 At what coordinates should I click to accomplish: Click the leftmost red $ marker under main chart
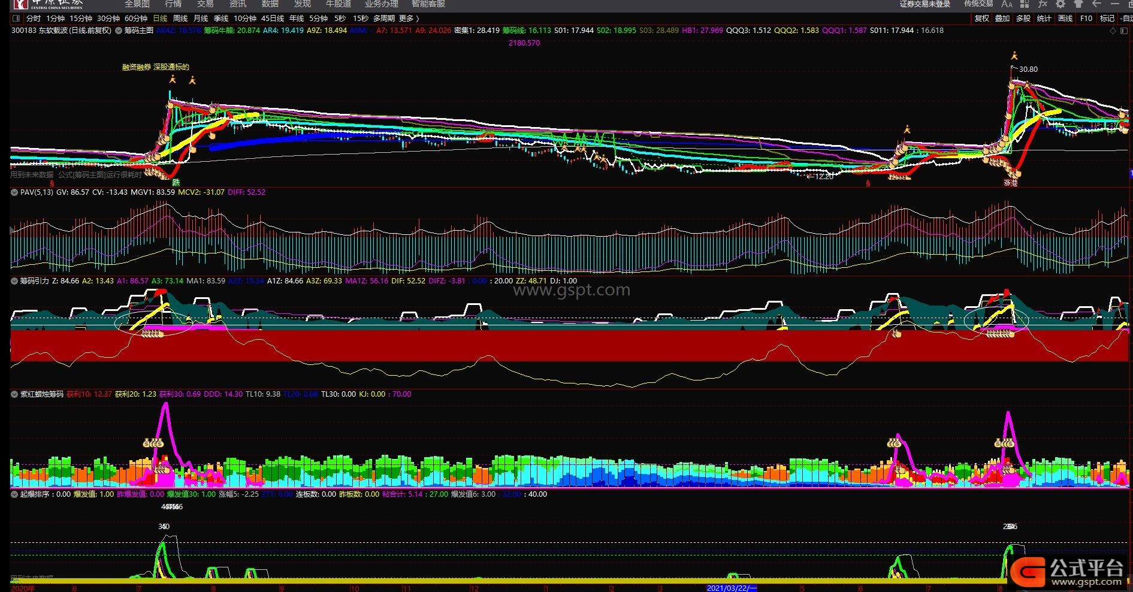pos(52,183)
